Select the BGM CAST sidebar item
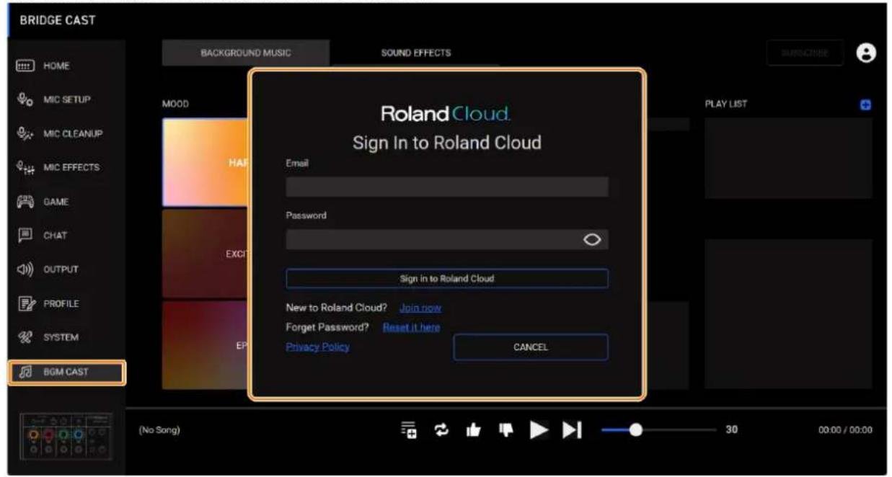The width and height of the screenshot is (892, 477). click(67, 372)
